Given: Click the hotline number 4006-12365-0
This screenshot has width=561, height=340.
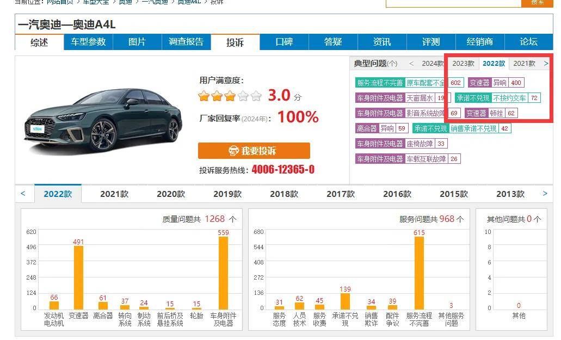Looking at the screenshot, I should (x=283, y=169).
